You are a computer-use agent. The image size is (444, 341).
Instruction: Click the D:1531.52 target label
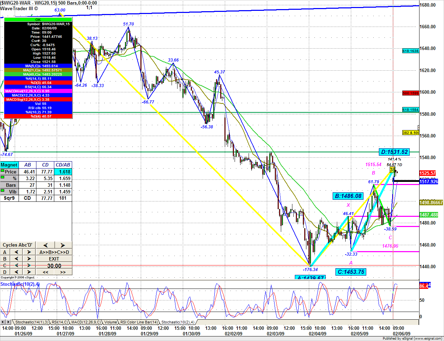(395, 152)
